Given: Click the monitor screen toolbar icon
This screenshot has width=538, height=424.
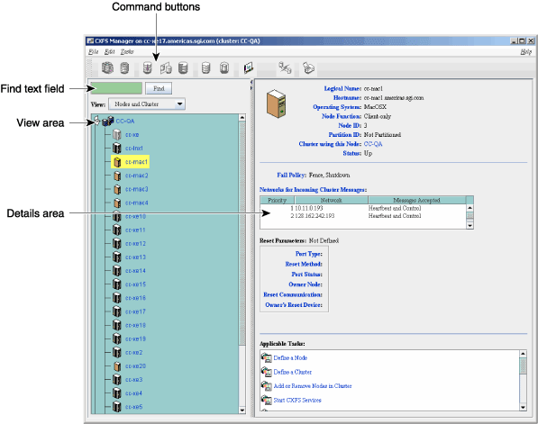Looking at the screenshot, I should (x=249, y=68).
